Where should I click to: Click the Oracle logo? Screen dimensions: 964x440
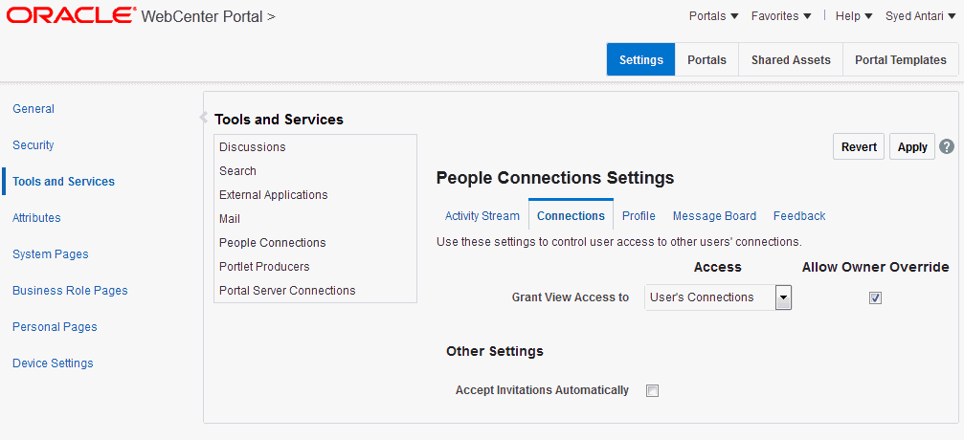[x=71, y=16]
